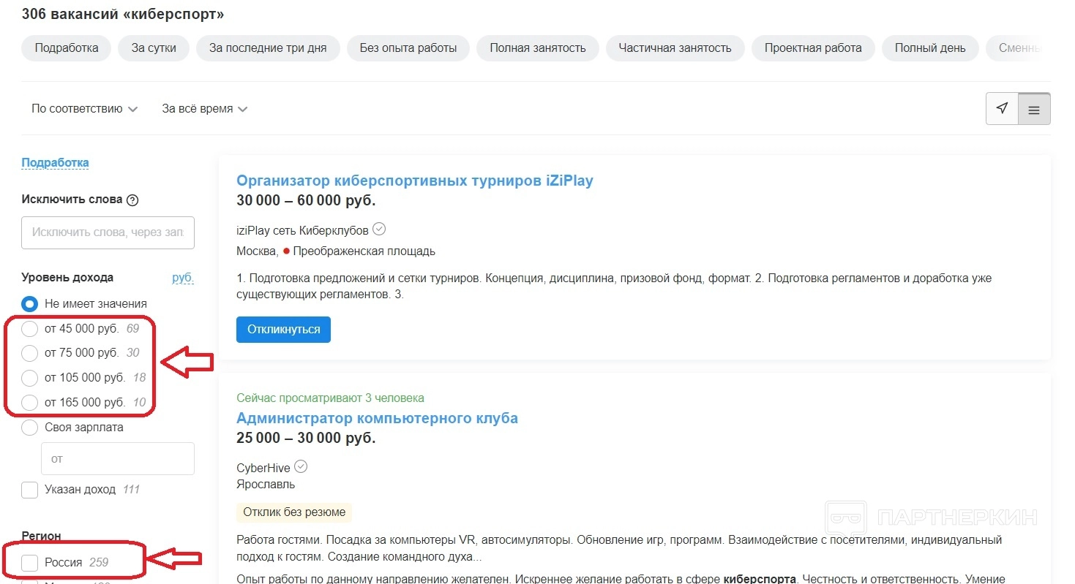Enable the Указан доход checkbox
1075x584 pixels.
(30, 490)
